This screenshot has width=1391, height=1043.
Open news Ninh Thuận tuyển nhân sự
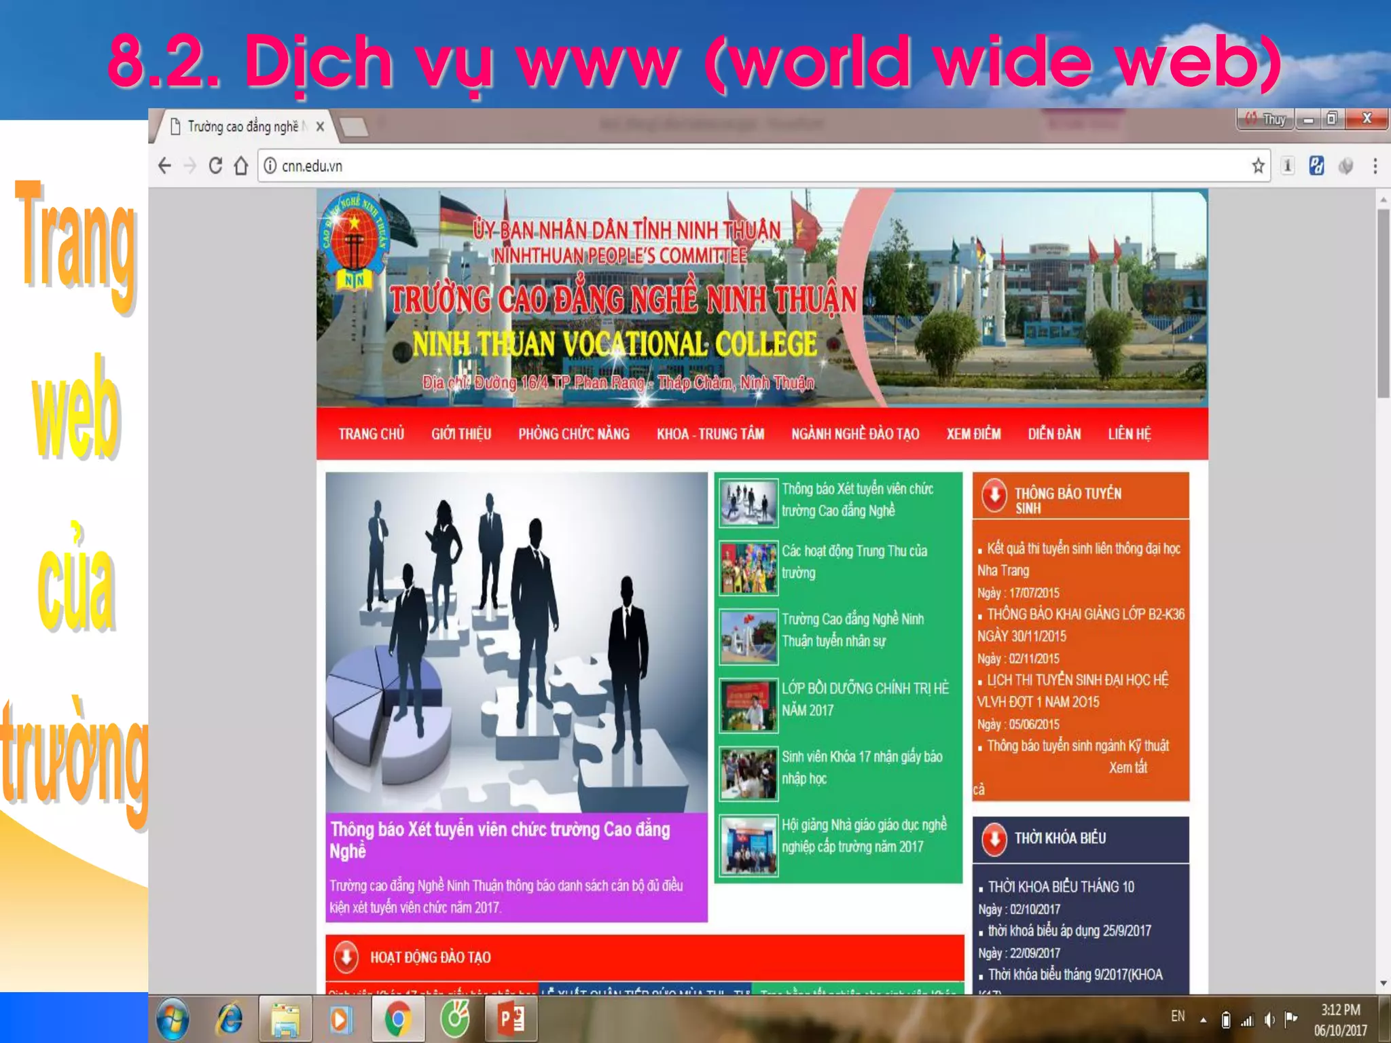(x=852, y=629)
